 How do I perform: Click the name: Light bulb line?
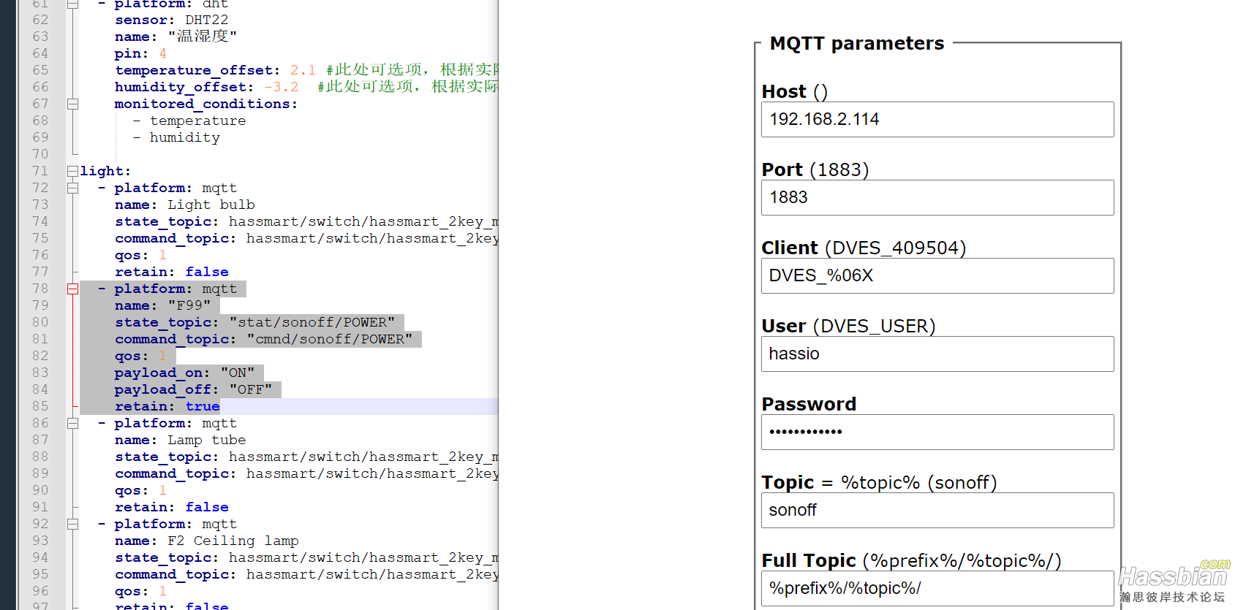coord(185,205)
